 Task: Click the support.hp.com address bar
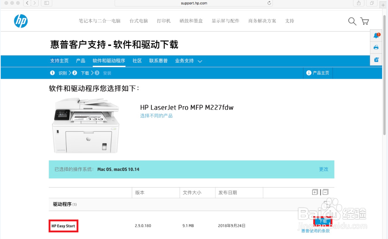194,3
